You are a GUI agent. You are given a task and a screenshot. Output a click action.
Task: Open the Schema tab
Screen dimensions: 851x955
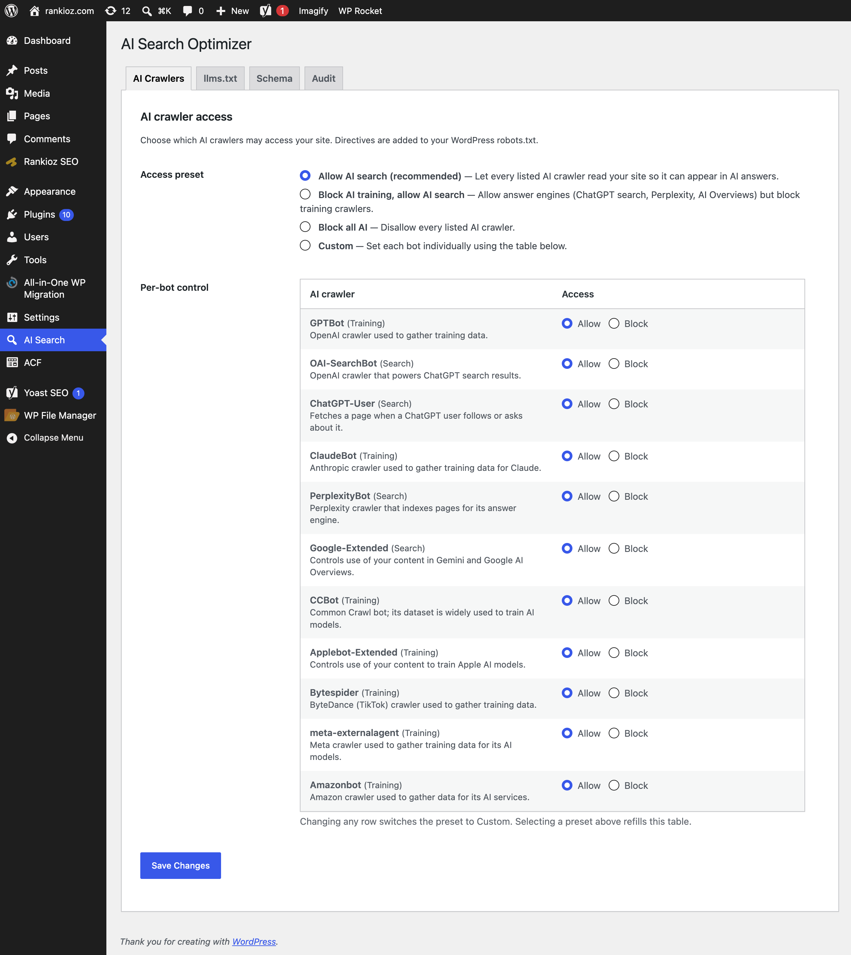(275, 78)
